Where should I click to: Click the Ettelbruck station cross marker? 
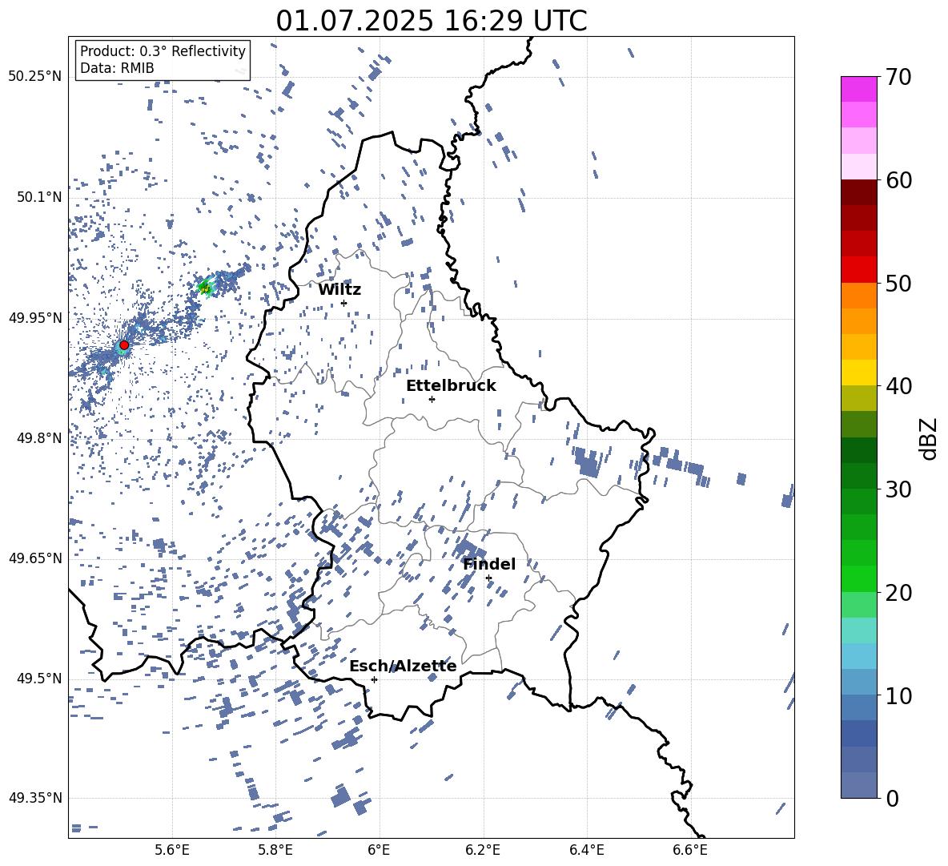432,399
